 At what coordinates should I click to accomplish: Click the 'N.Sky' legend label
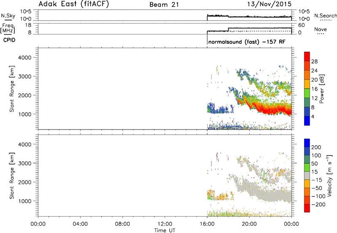point(8,16)
